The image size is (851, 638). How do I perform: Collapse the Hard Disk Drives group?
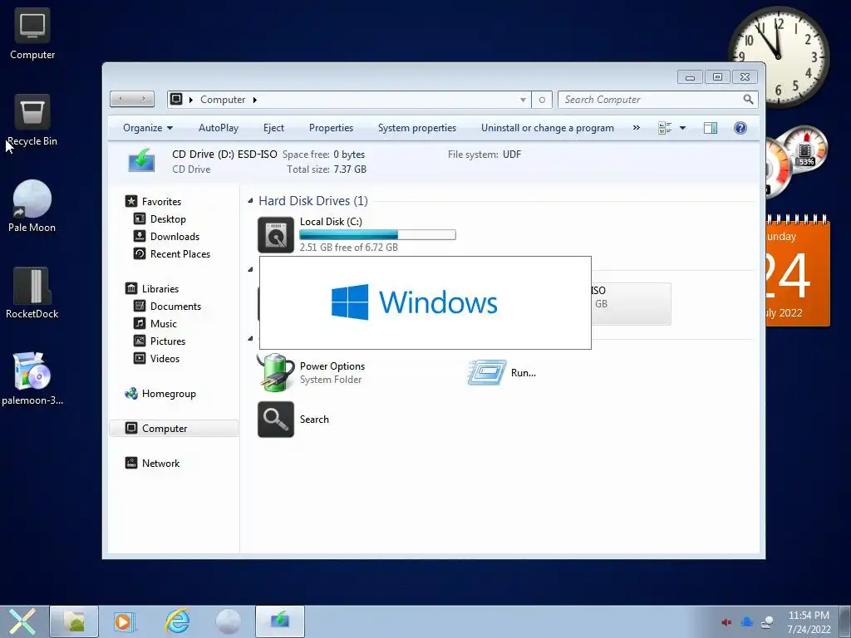[250, 201]
